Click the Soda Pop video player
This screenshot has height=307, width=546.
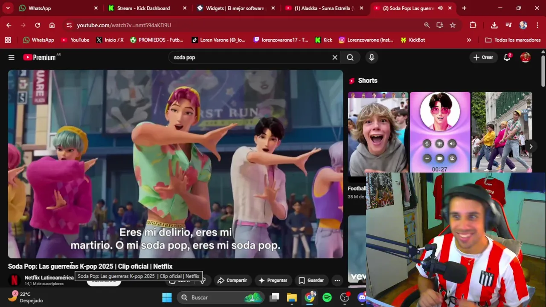[x=175, y=164]
